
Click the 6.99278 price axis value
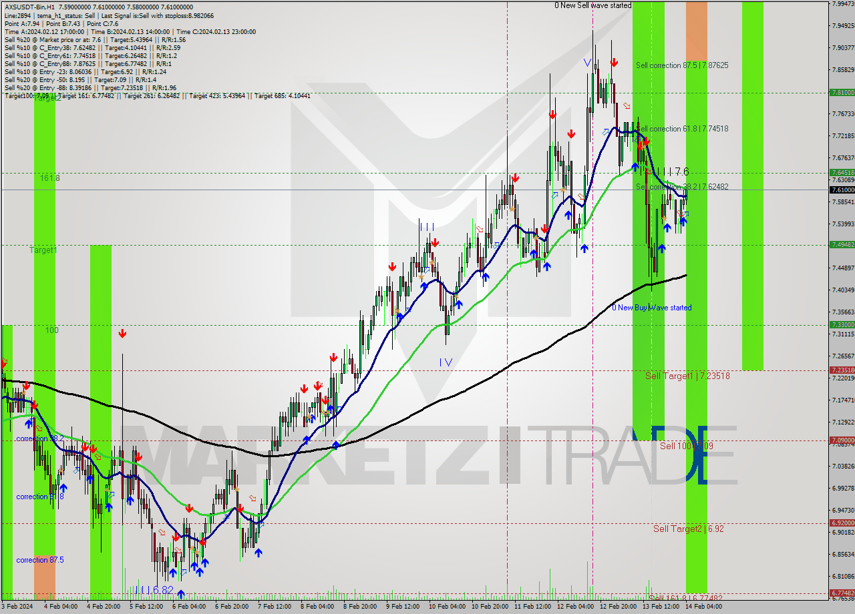tap(843, 488)
